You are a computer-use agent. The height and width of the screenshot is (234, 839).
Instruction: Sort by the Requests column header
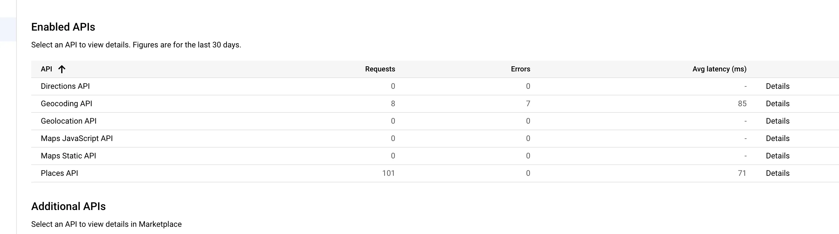point(380,69)
